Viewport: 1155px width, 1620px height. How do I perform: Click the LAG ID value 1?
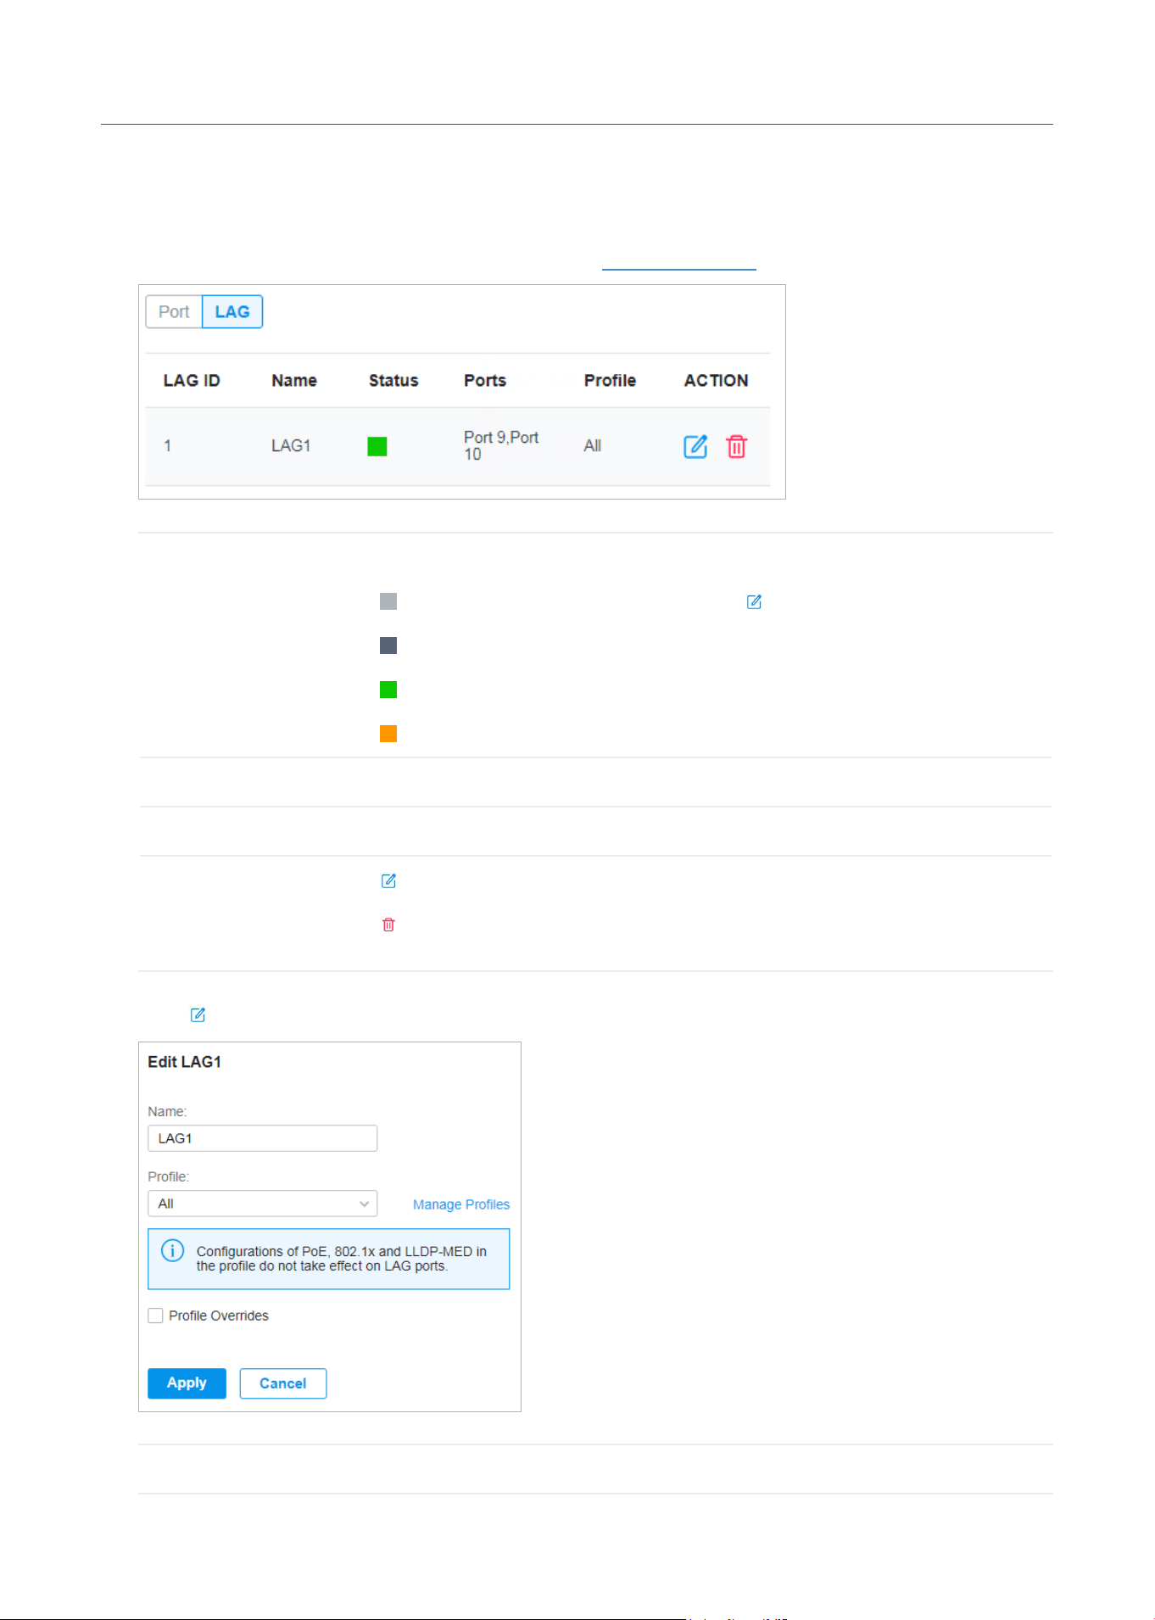(168, 446)
